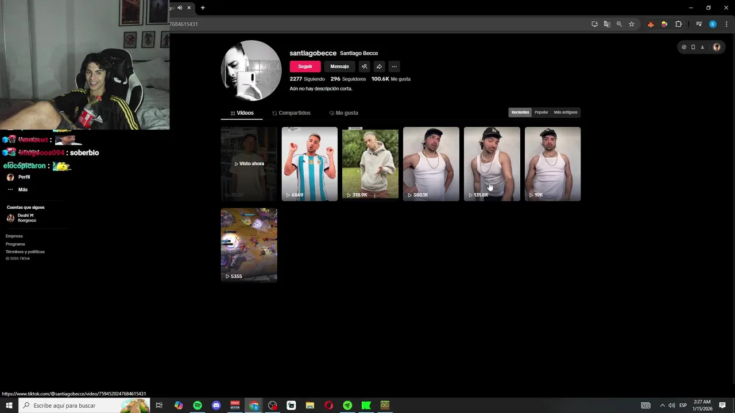Open Kick app from the taskbar

(x=366, y=406)
